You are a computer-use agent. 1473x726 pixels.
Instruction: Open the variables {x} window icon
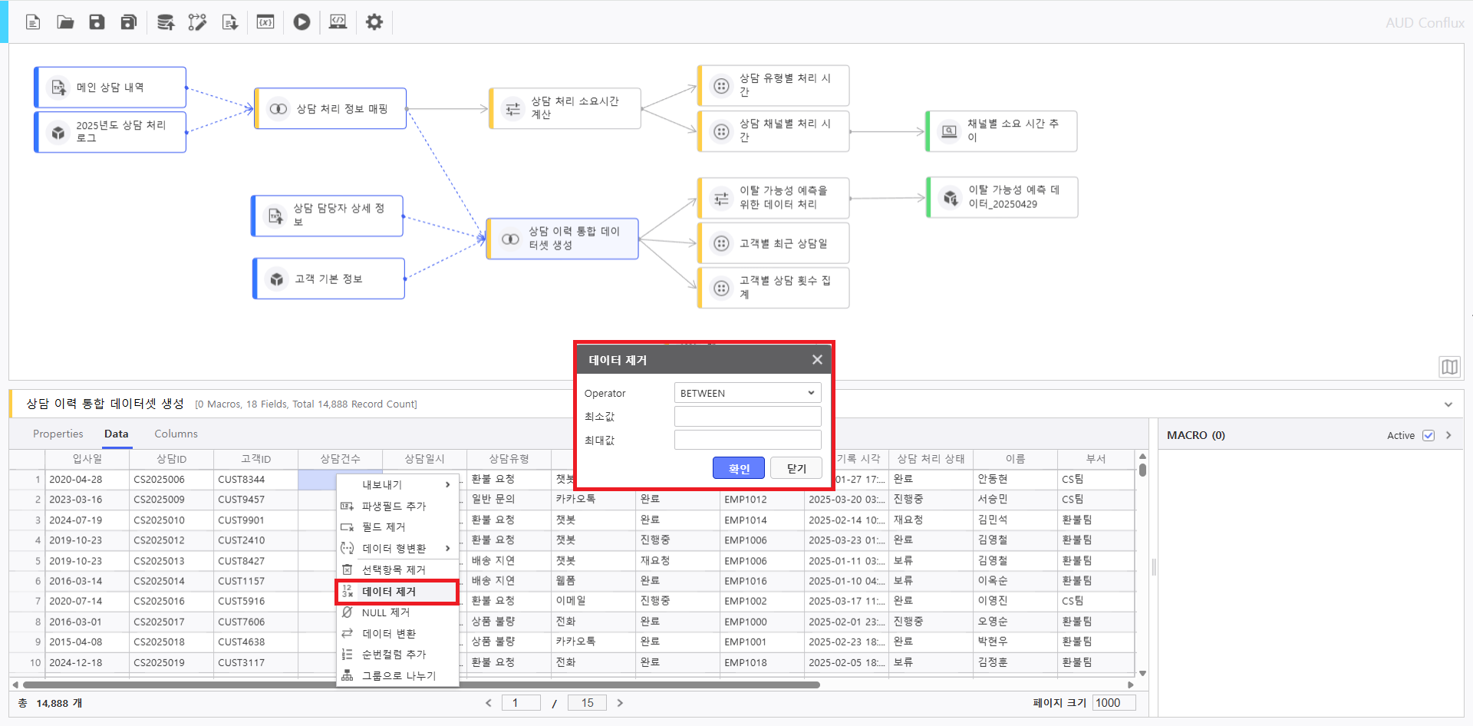[x=265, y=22]
